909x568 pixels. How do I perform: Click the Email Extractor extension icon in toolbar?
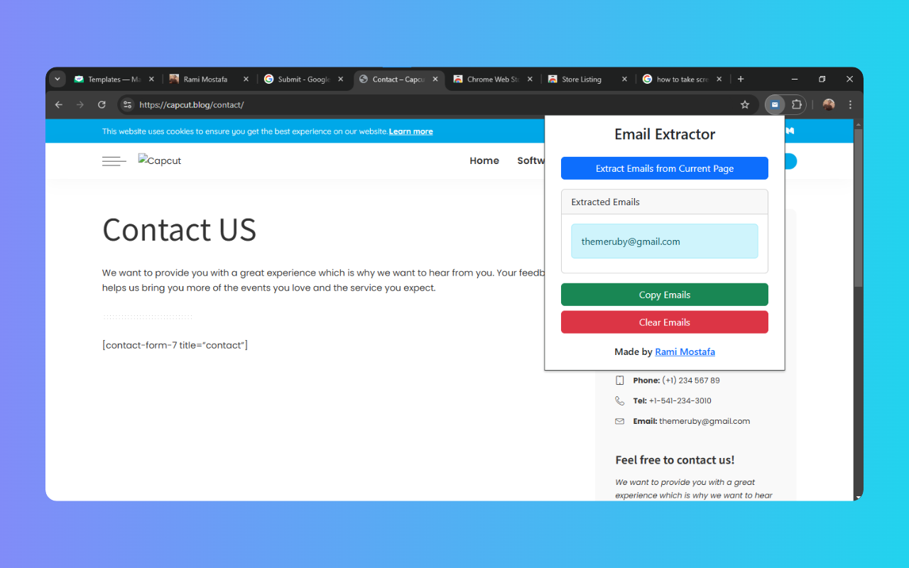[774, 104]
